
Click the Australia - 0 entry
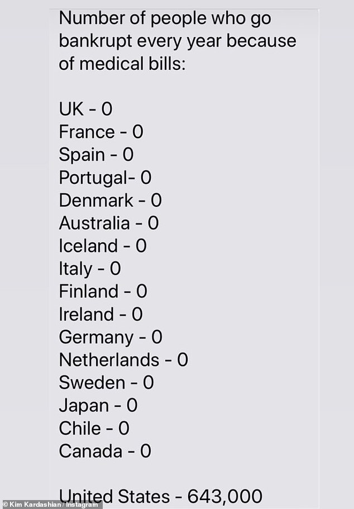[x=109, y=223]
